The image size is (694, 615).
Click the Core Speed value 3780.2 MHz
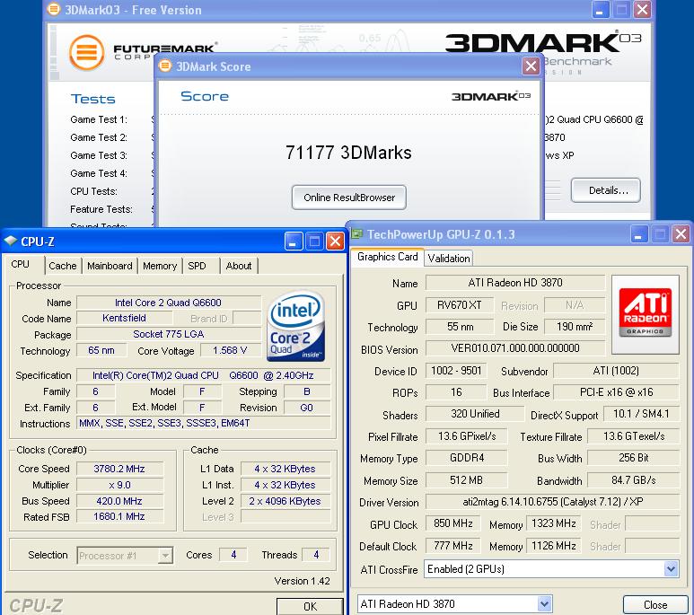pyautogui.click(x=119, y=469)
